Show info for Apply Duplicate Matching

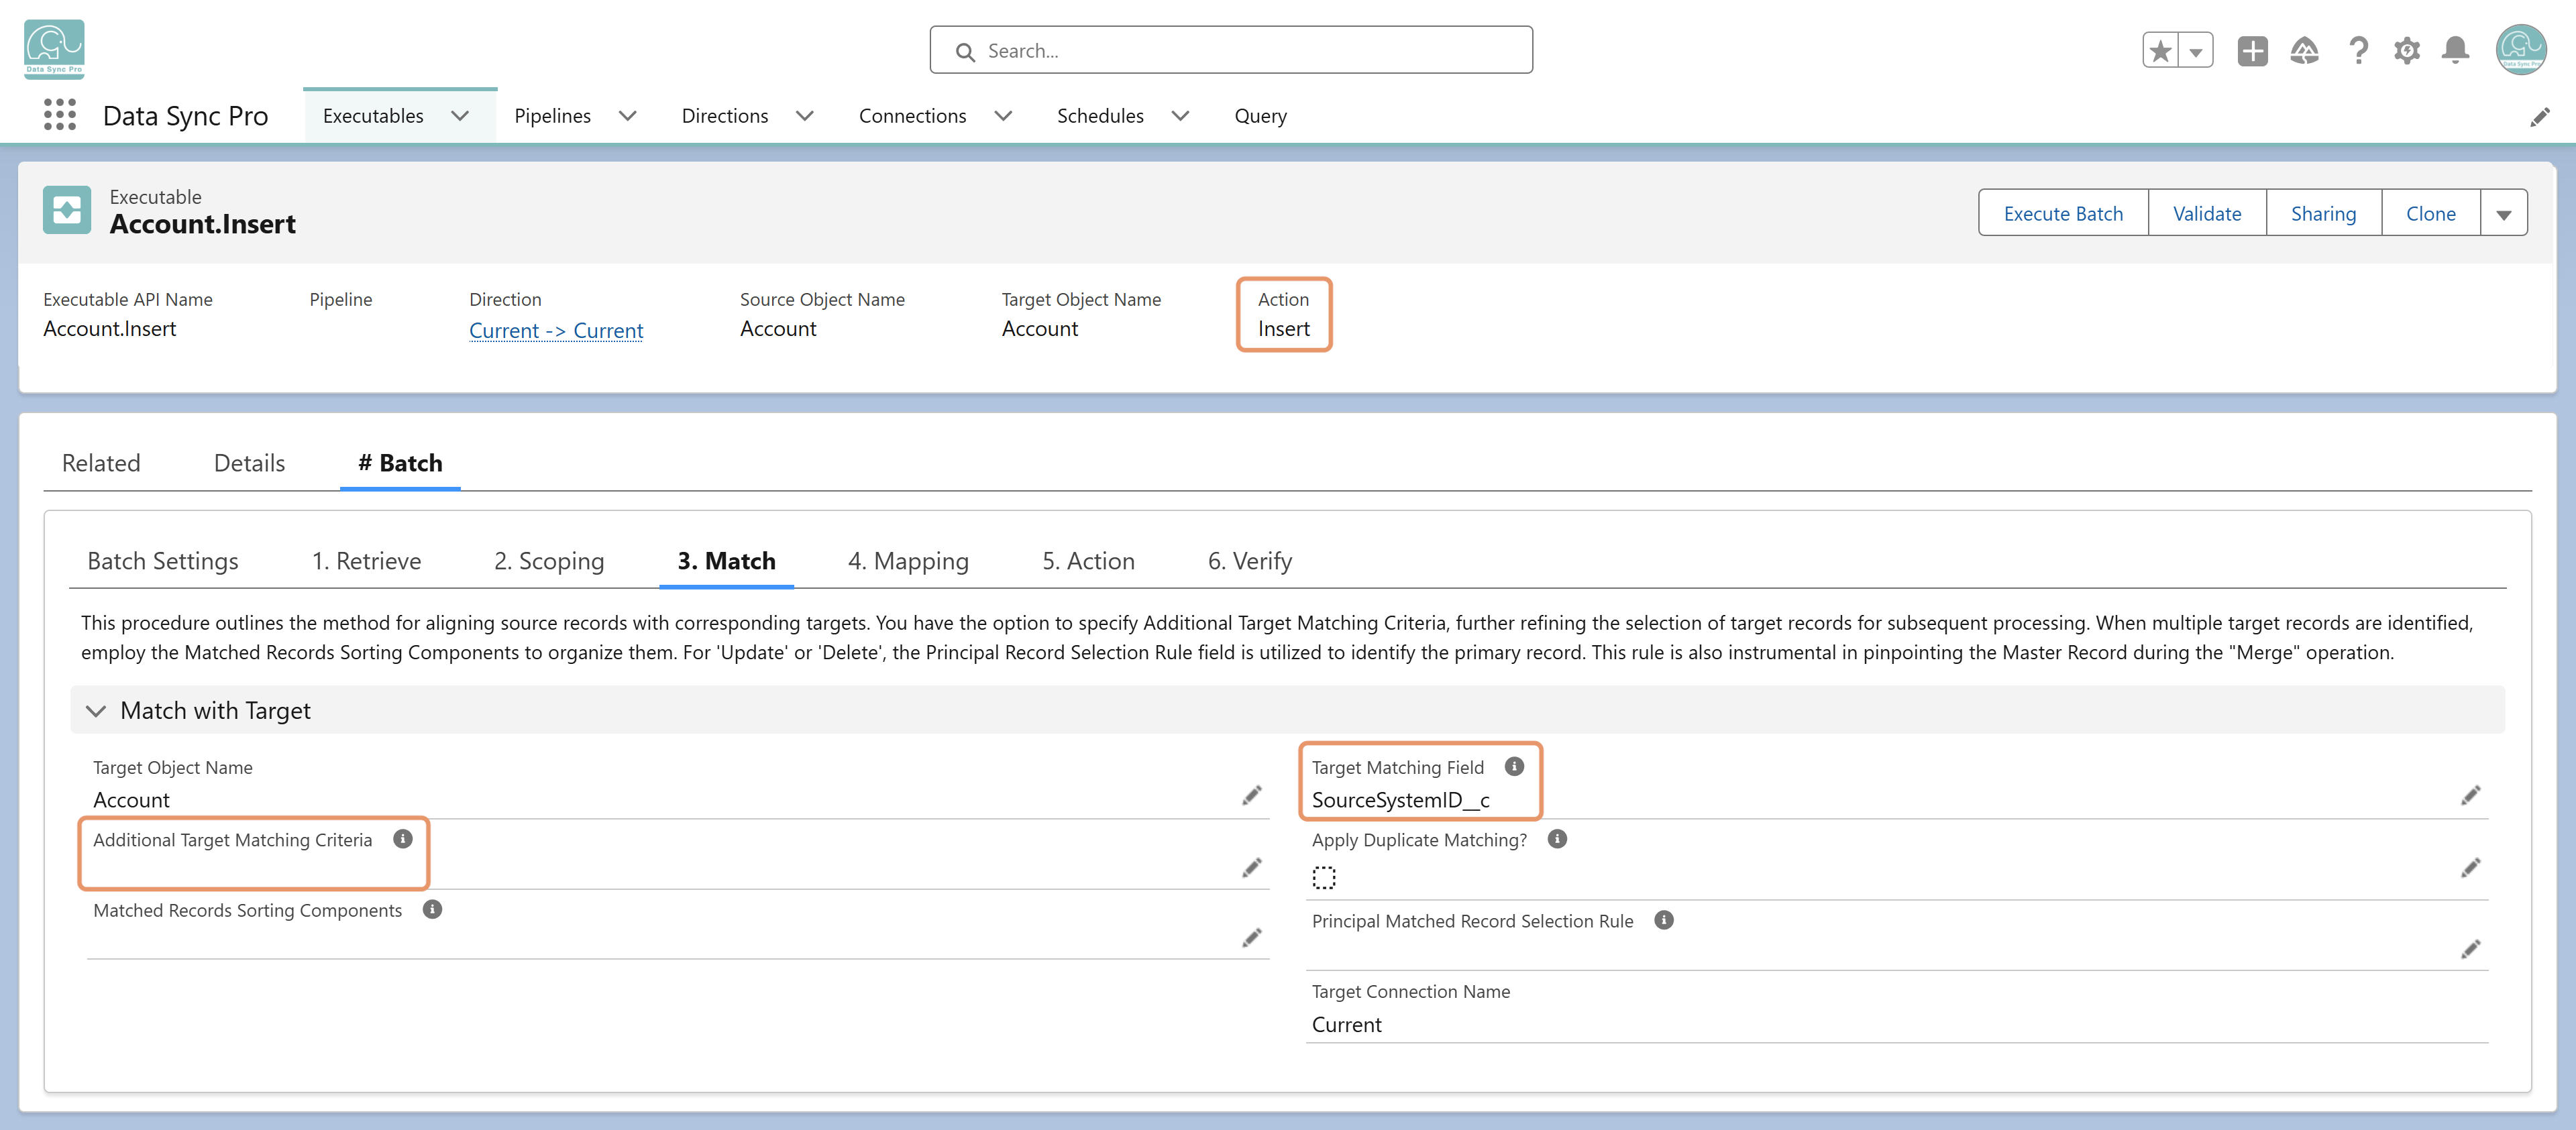coord(1557,839)
